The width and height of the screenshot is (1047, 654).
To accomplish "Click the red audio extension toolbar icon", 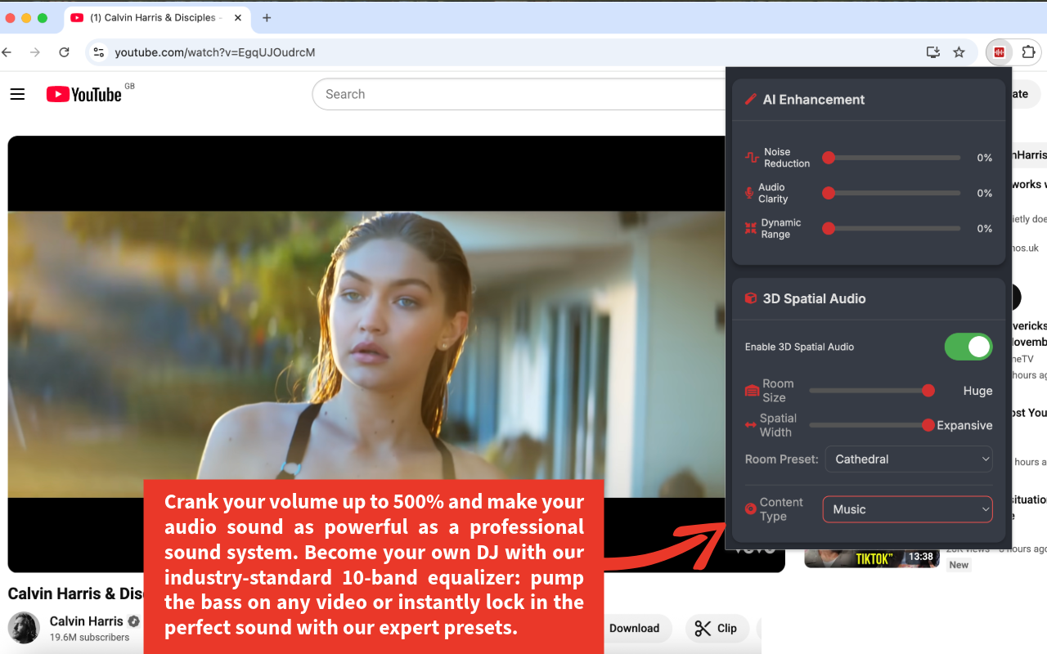I will click(x=998, y=52).
